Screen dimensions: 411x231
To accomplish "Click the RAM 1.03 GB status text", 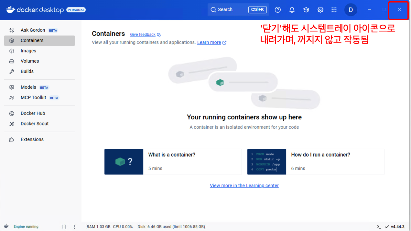I will tap(99, 227).
